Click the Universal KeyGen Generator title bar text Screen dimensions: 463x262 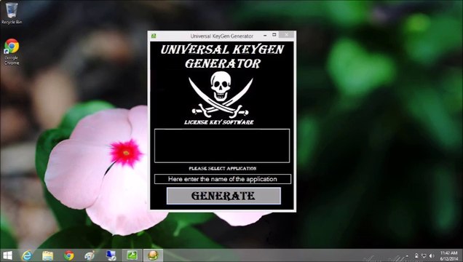pyautogui.click(x=222, y=36)
